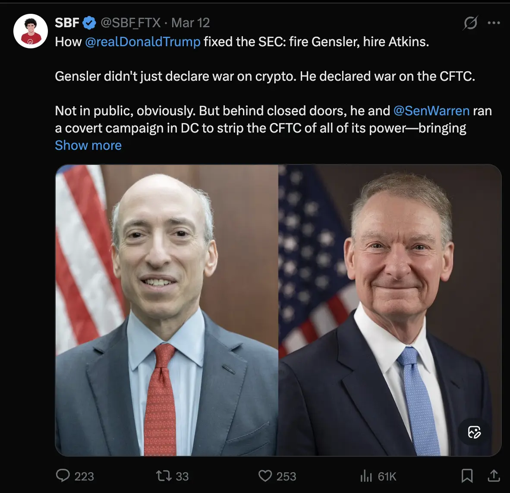Open the @SBF_FTX handle link

pos(130,23)
